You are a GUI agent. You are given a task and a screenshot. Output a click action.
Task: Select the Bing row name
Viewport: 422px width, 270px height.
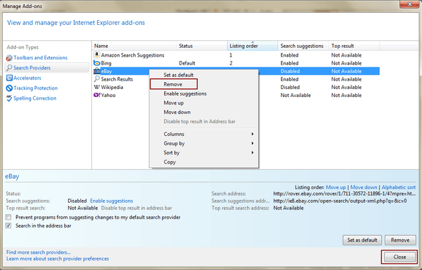(106, 63)
